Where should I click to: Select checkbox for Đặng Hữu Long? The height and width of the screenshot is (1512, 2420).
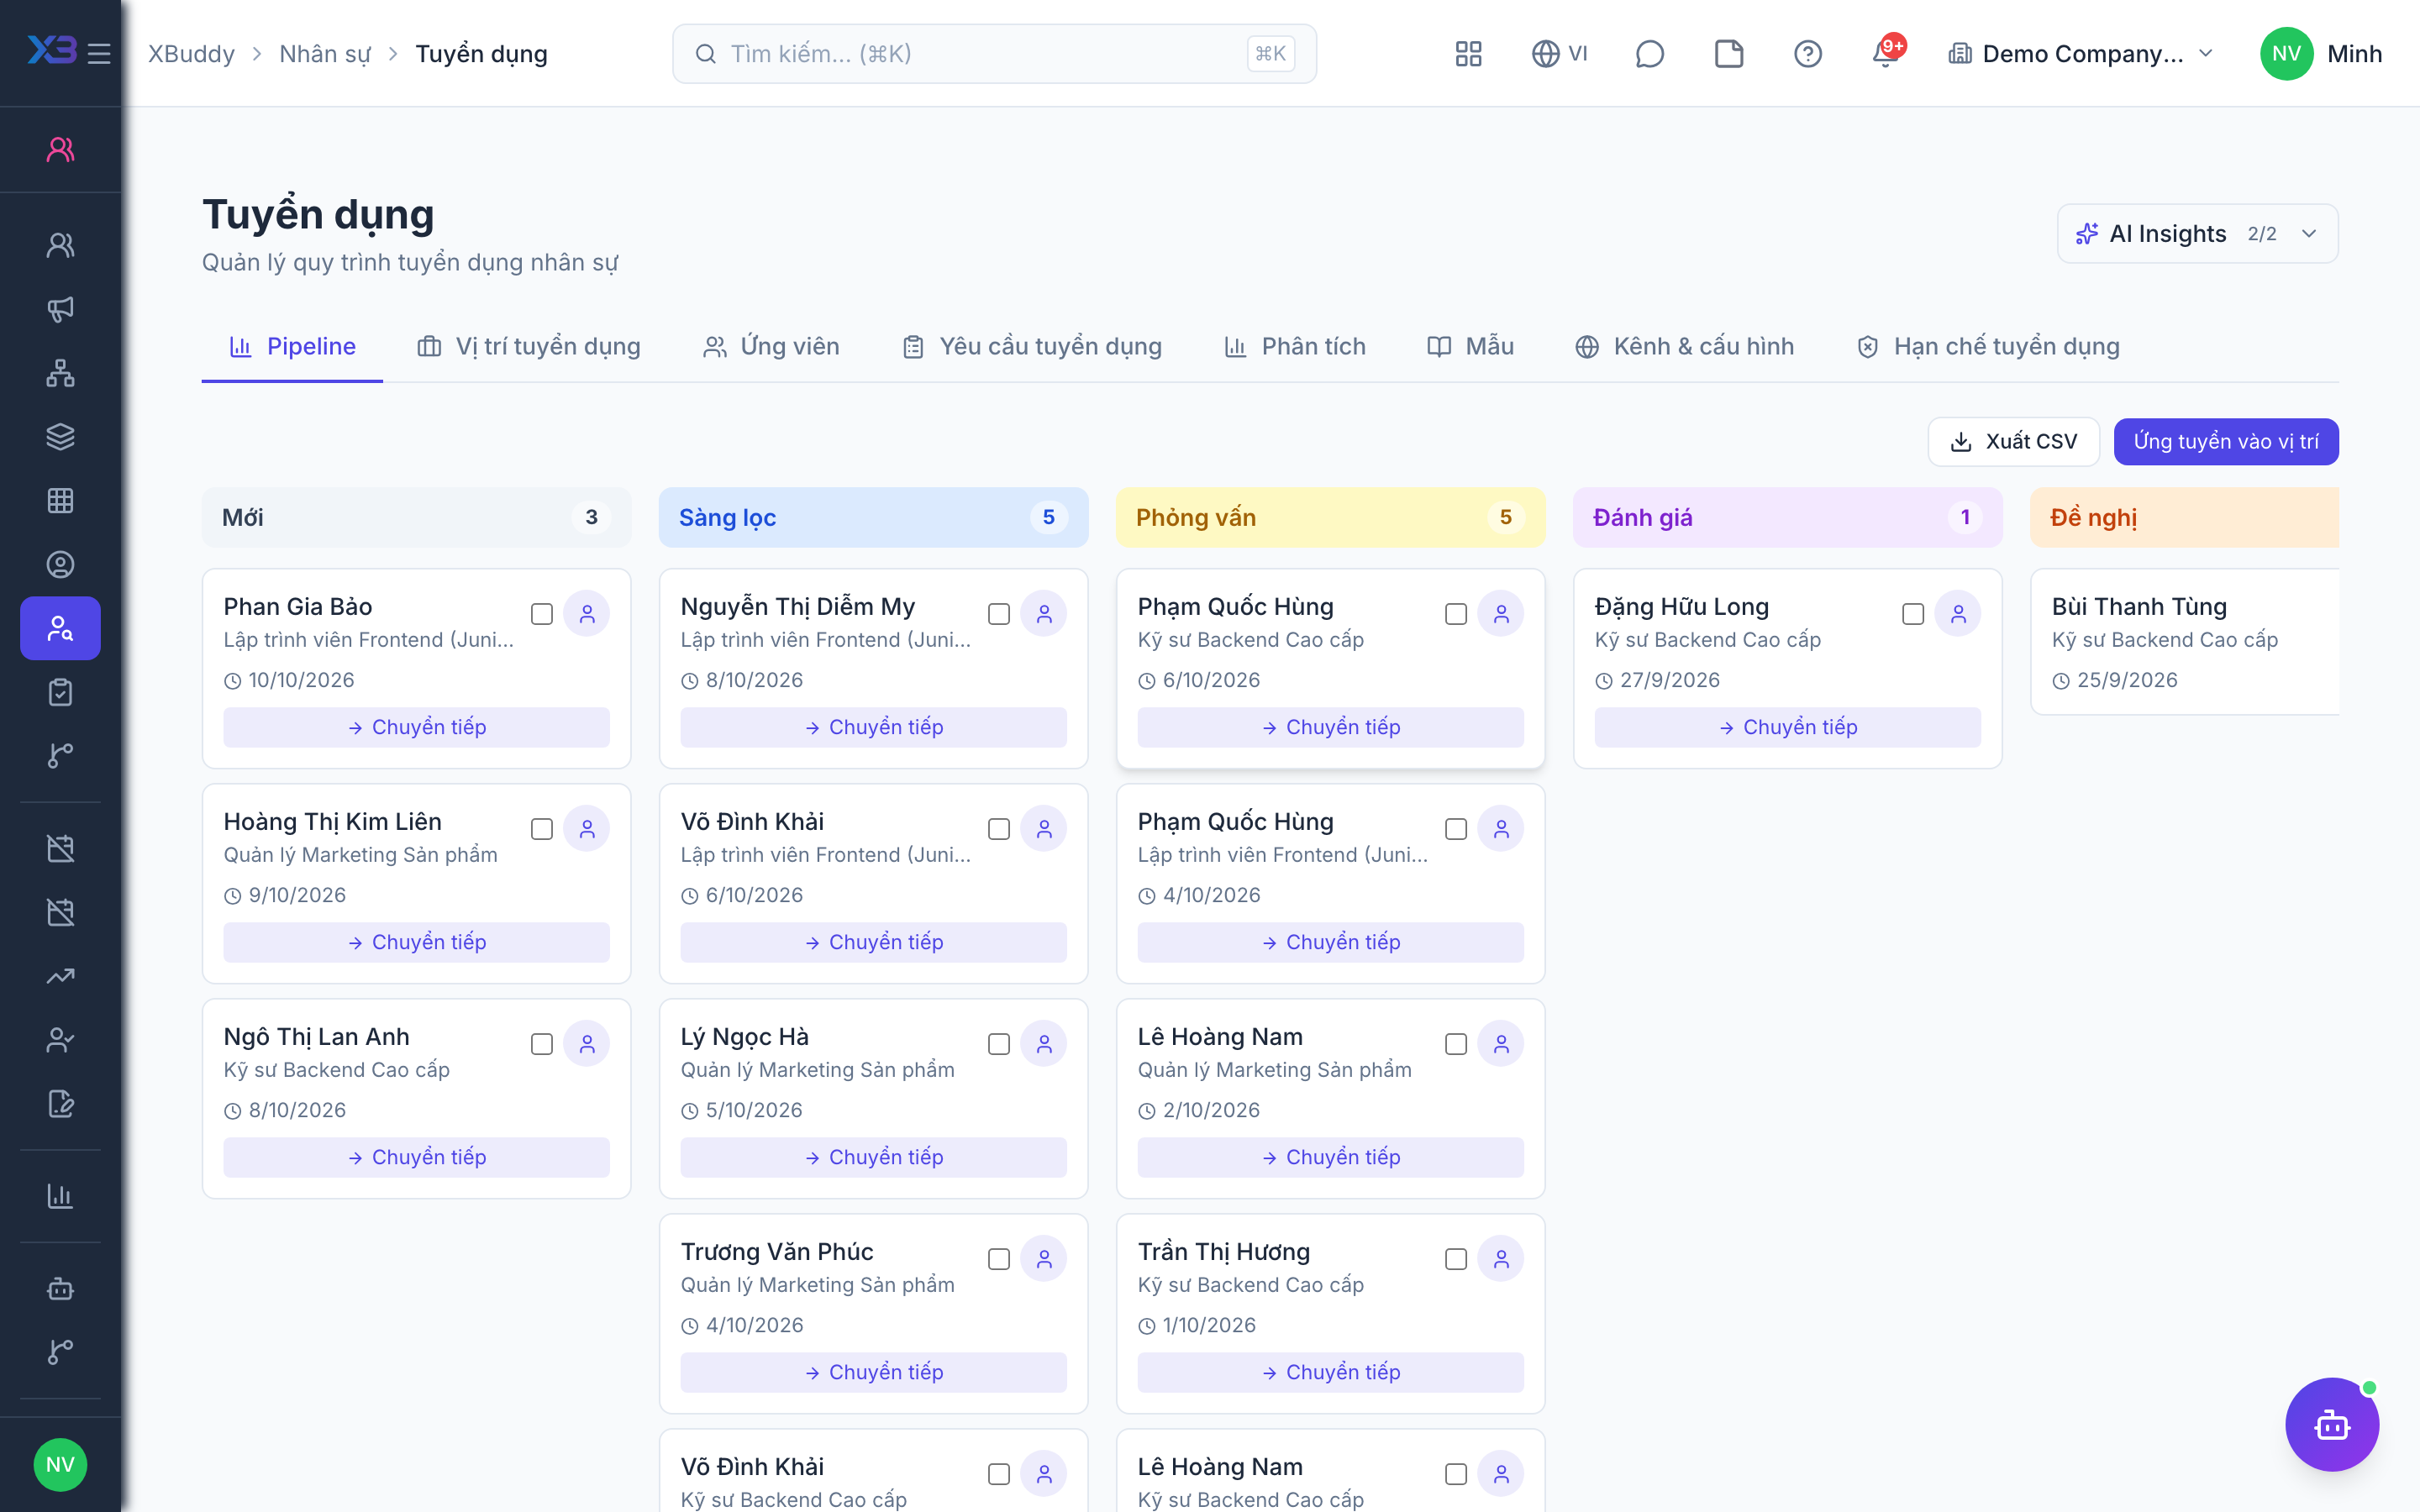click(1913, 614)
